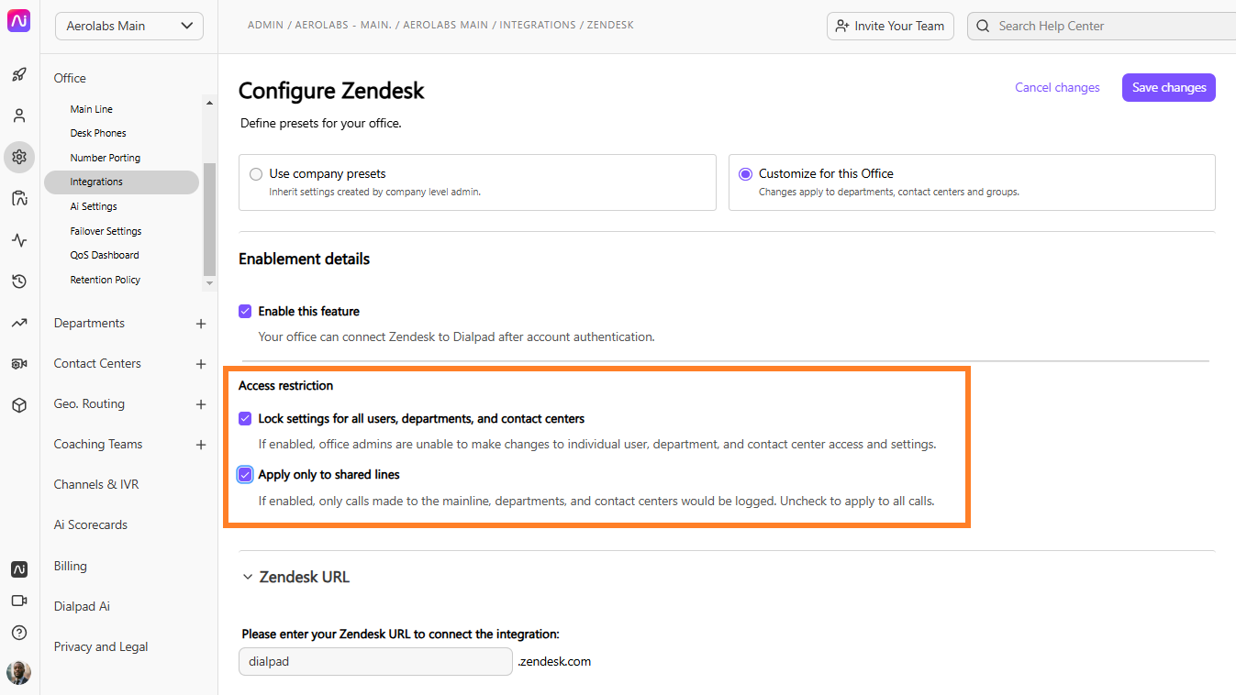Click the Search Help Center field
This screenshot has width=1236, height=695.
tap(1101, 26)
